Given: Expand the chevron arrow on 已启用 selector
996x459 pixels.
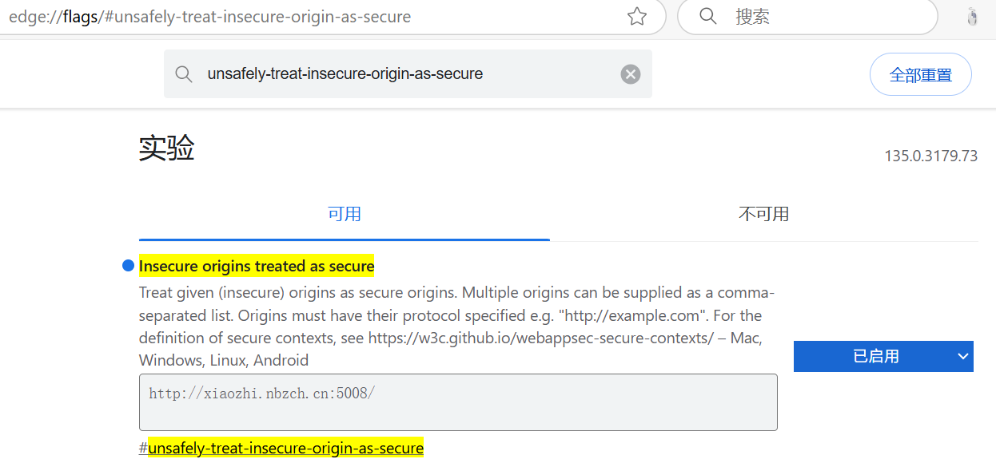Looking at the screenshot, I should (x=962, y=356).
